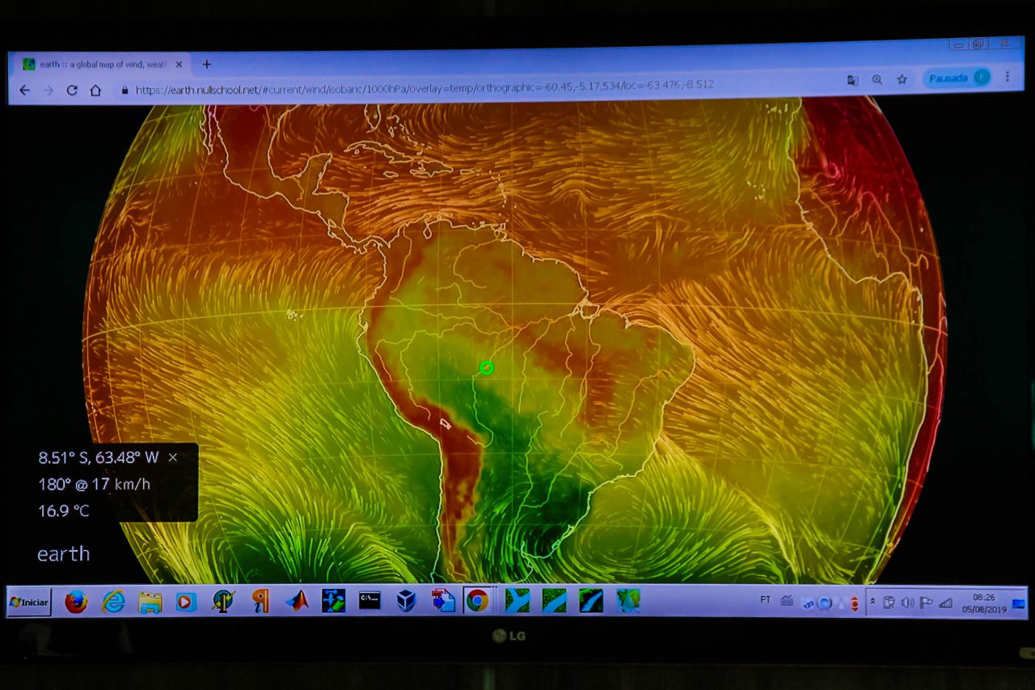Go to Chrome home page icon
Viewport: 1035px width, 690px height.
point(95,90)
